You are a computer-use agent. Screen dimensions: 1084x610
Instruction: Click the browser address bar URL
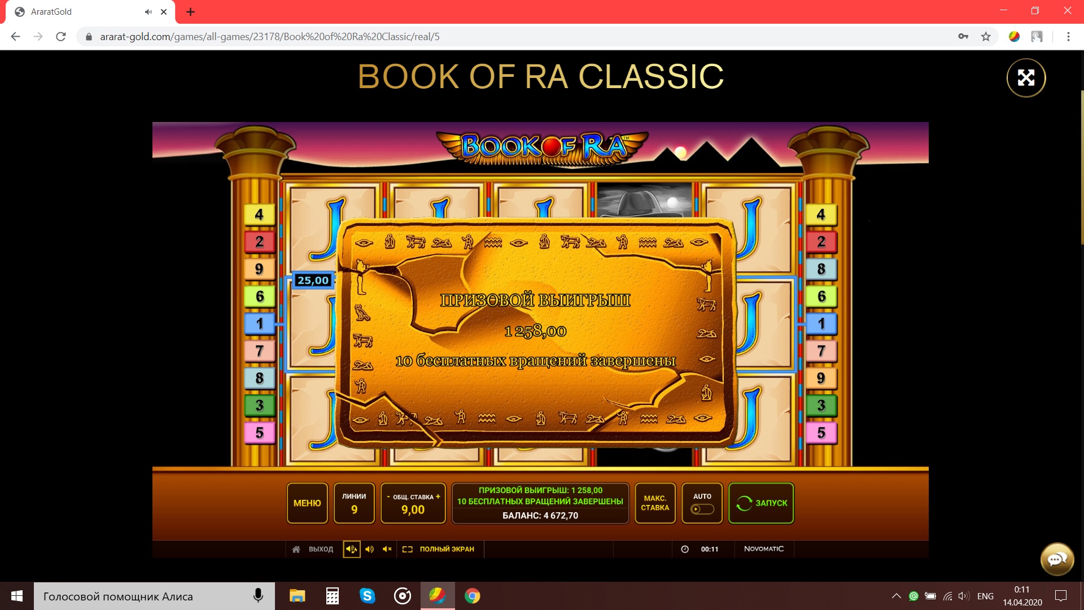pyautogui.click(x=270, y=37)
